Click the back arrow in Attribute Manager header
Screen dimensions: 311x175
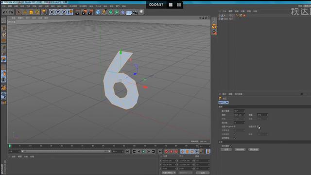click(301, 94)
